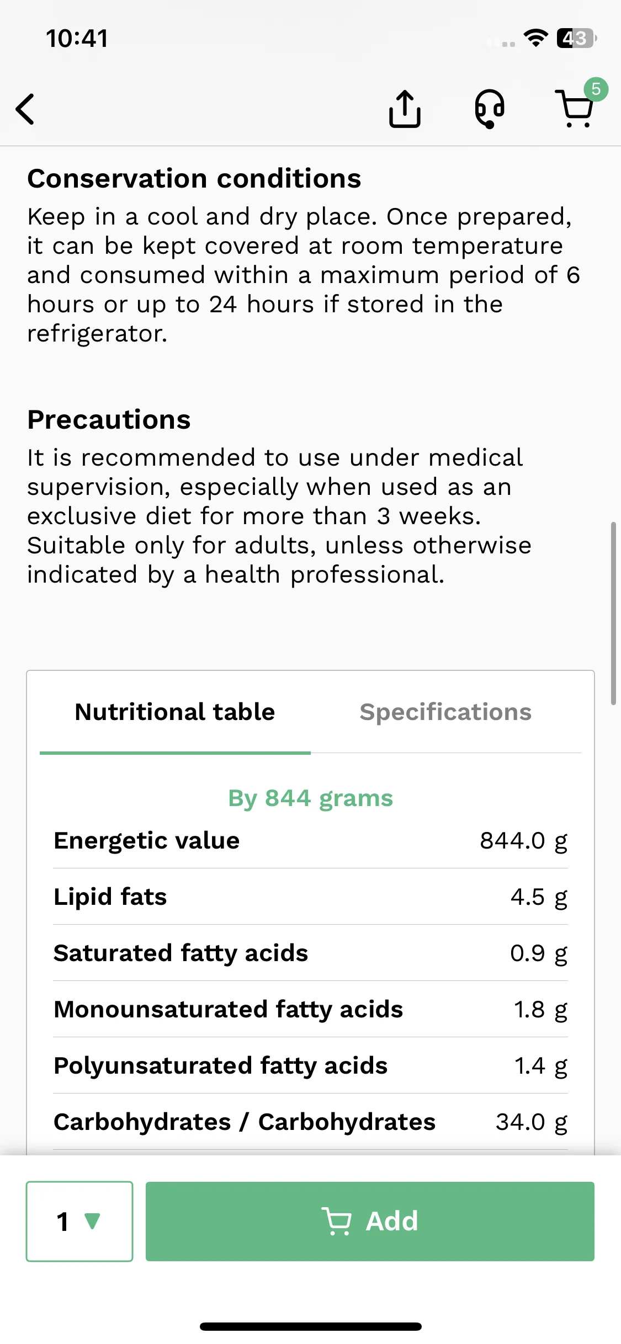Contact support via headset icon
Screen dimensions: 621x1344
pos(490,109)
